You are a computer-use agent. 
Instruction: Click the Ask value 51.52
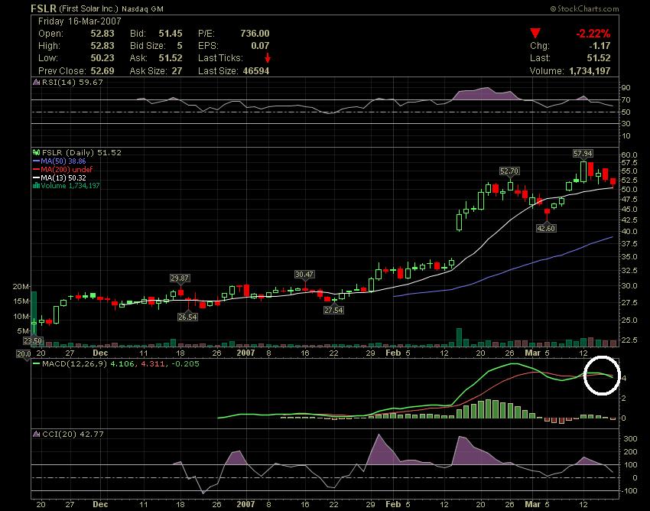point(171,58)
